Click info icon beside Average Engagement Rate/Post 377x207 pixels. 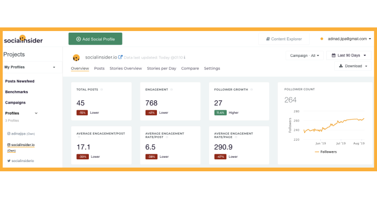click(167, 137)
